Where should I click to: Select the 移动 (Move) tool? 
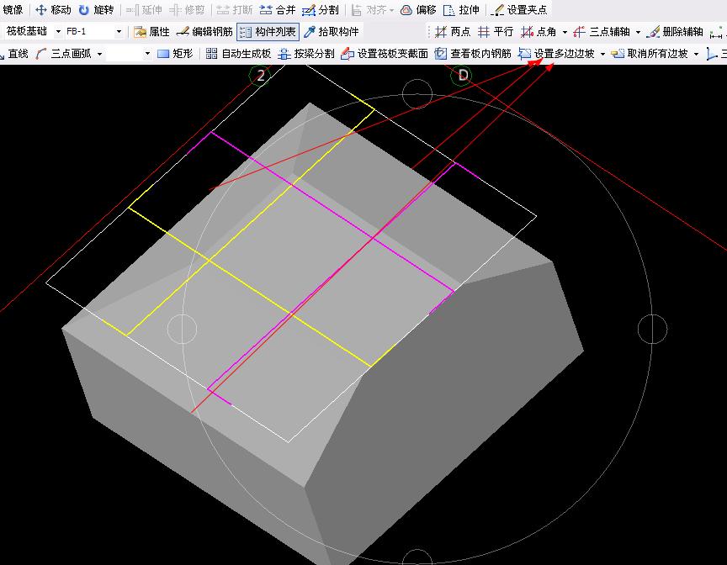(53, 10)
